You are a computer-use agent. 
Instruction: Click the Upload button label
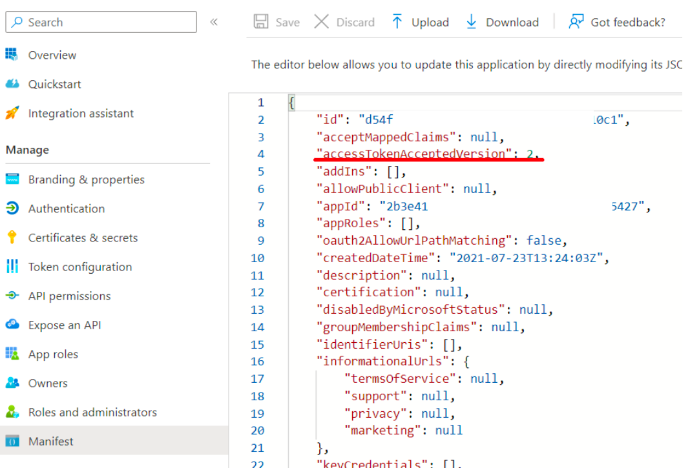(430, 23)
